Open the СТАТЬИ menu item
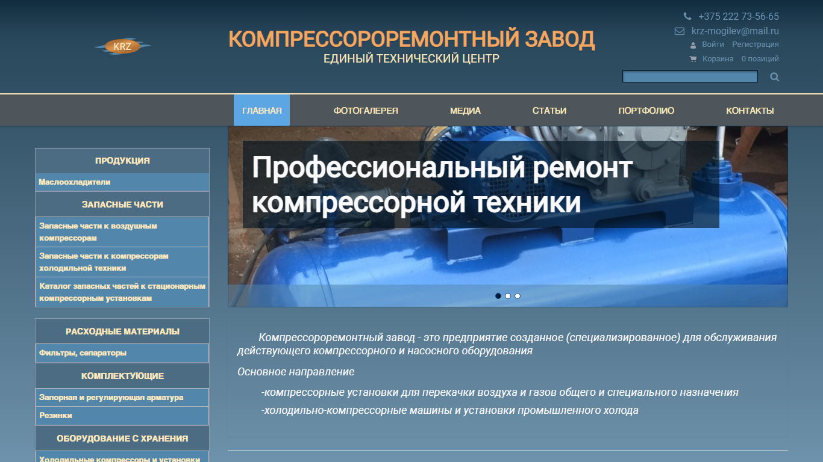The image size is (823, 462). click(549, 111)
